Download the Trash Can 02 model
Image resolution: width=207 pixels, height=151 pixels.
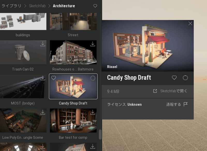click(43, 44)
